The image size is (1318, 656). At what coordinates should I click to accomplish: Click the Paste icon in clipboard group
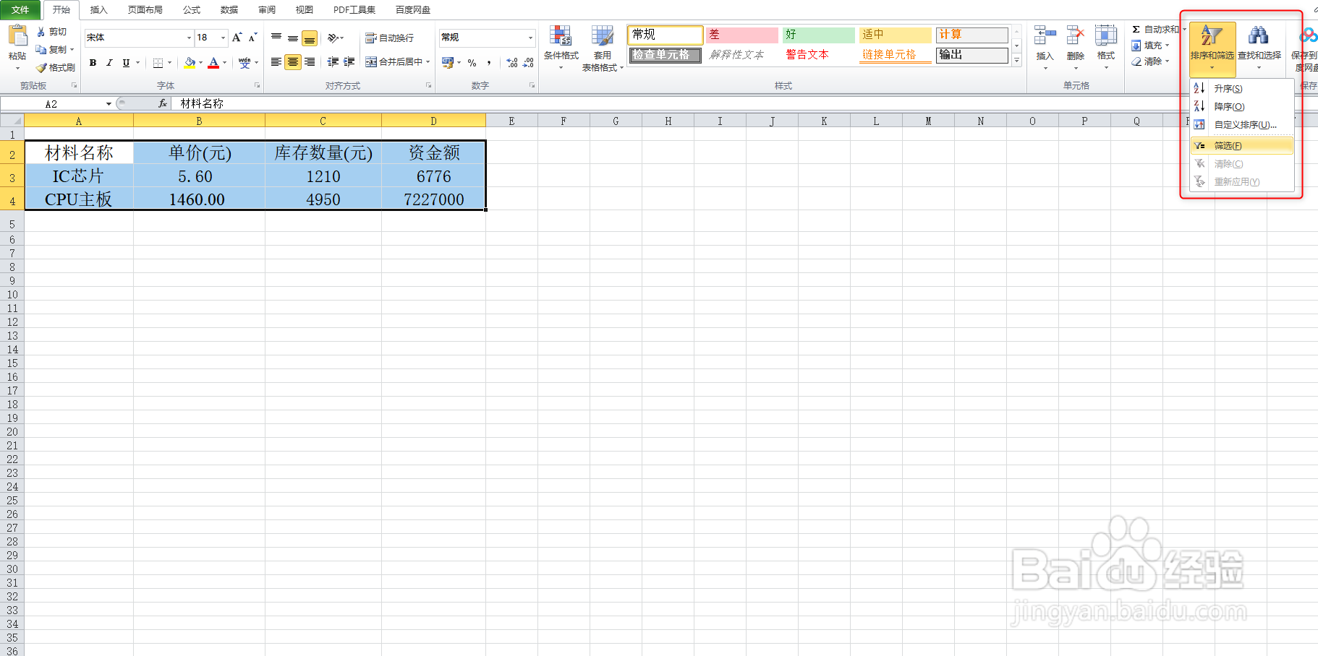pyautogui.click(x=17, y=36)
